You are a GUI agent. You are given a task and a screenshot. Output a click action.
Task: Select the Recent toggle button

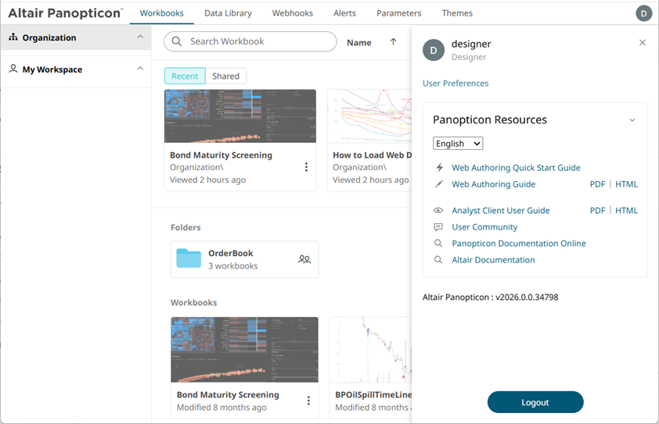(x=185, y=76)
